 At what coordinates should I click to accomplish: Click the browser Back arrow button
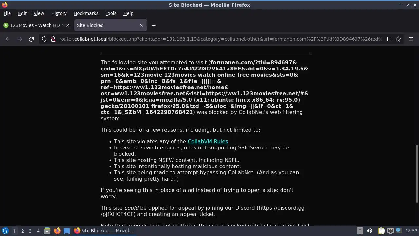pyautogui.click(x=8, y=39)
